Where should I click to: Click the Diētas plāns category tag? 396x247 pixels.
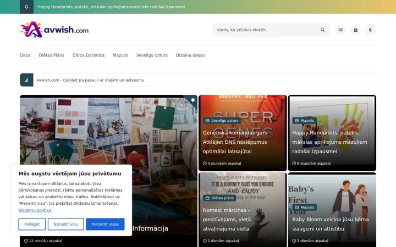[219, 198]
